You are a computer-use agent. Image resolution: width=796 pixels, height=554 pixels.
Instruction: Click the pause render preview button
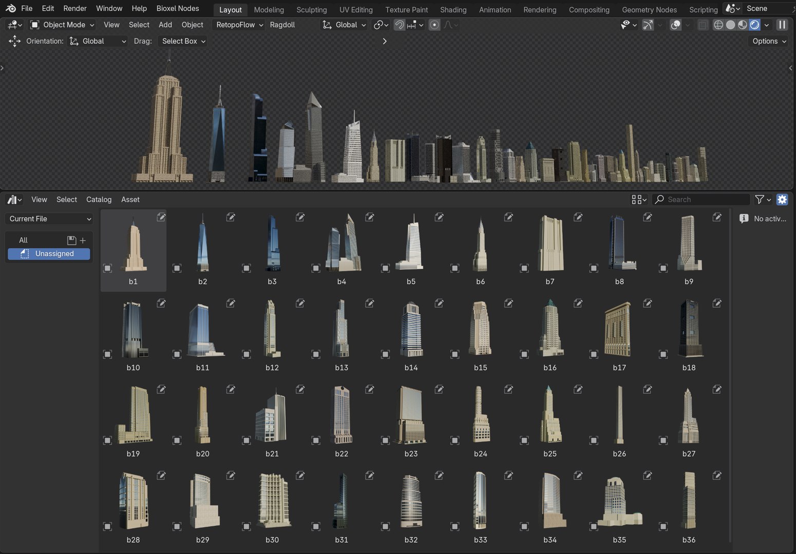782,25
